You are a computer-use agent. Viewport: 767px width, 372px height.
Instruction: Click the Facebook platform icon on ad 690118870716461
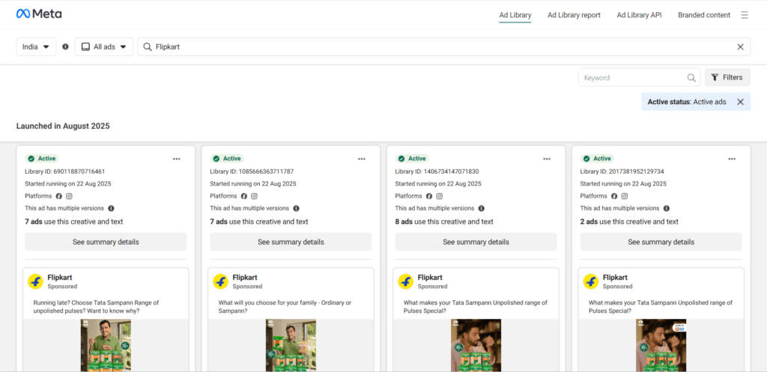(x=58, y=196)
